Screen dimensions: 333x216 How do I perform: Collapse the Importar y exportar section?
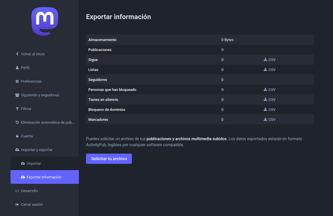(36, 150)
